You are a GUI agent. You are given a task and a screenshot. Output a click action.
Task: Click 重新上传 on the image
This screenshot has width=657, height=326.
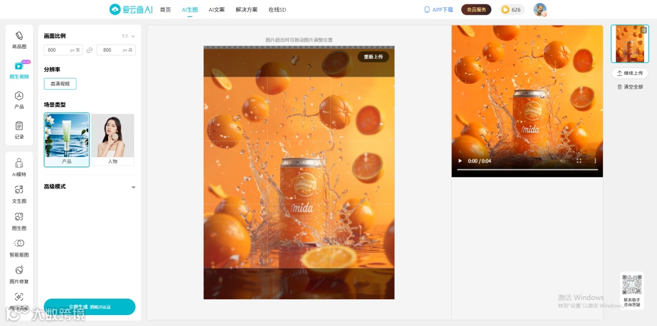point(374,57)
